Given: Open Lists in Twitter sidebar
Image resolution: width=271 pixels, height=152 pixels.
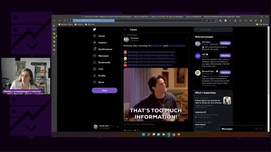Looking at the screenshot, I should pos(98,69).
